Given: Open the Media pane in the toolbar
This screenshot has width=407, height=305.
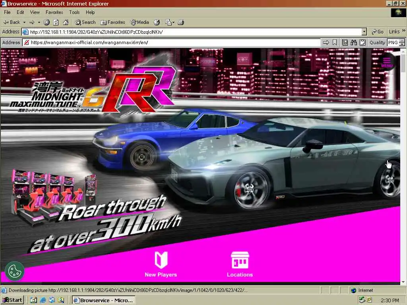Looking at the screenshot, I should (140, 22).
